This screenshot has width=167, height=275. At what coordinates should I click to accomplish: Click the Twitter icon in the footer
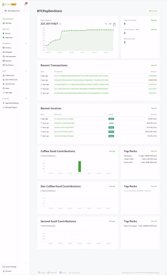point(60,272)
